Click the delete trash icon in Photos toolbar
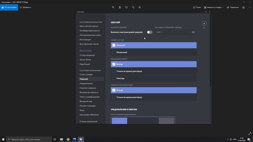Viewport: 253px width, 142px height. click(x=120, y=7)
